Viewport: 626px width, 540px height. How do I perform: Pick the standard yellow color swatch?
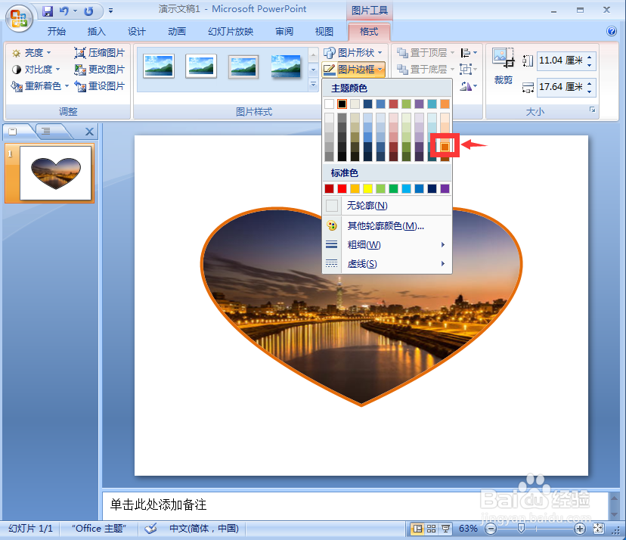coord(367,188)
